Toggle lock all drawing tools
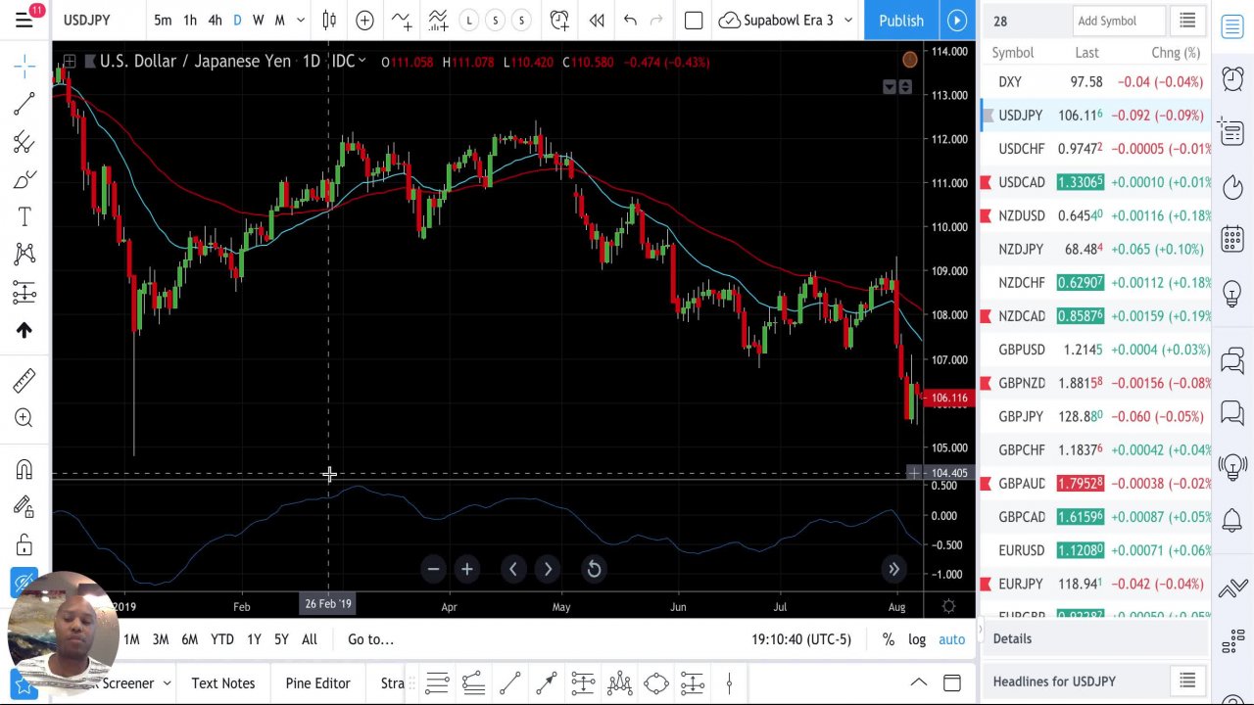The image size is (1254, 705). (24, 544)
